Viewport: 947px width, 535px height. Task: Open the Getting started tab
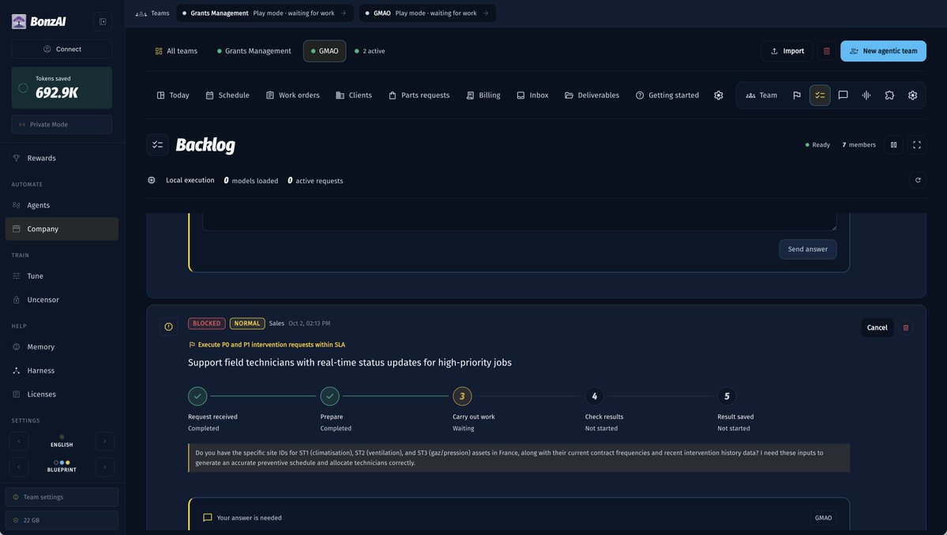pyautogui.click(x=667, y=95)
